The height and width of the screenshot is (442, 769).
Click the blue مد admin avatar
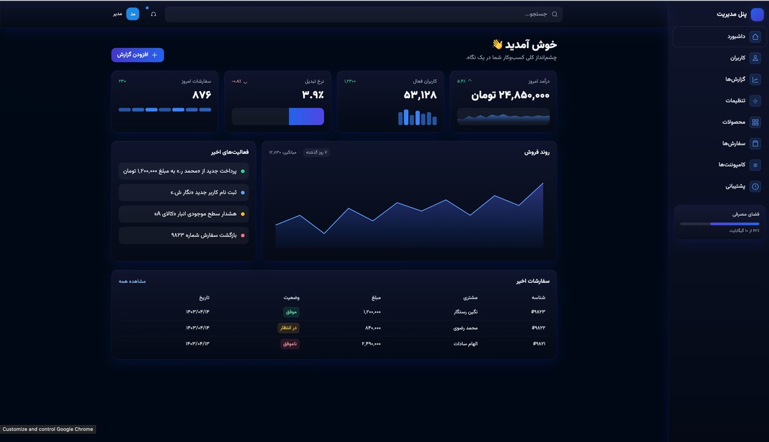coord(132,13)
